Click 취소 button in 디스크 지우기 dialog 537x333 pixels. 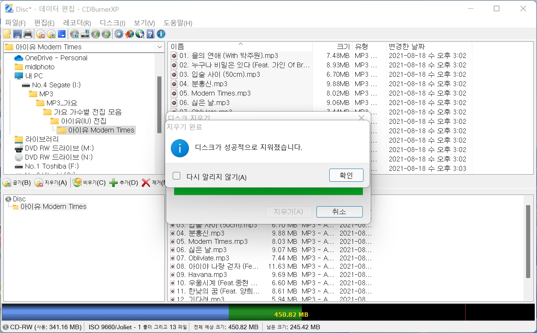[x=339, y=212]
